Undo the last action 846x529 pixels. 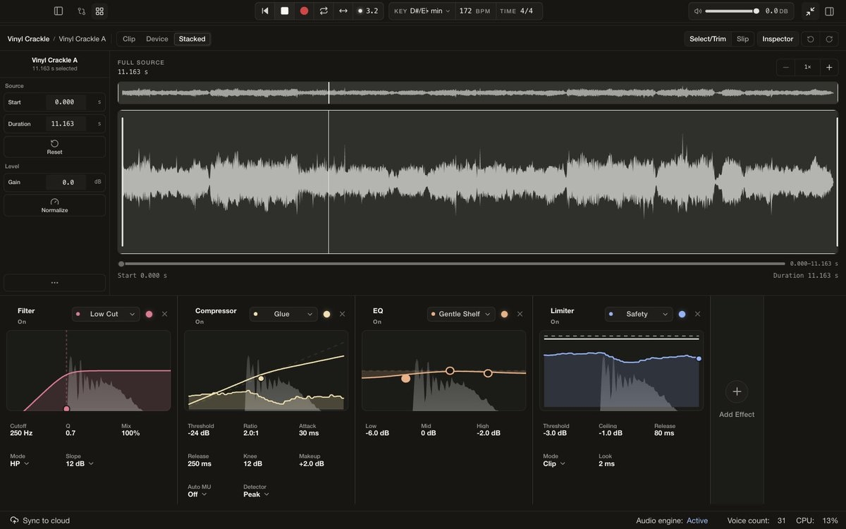[811, 39]
